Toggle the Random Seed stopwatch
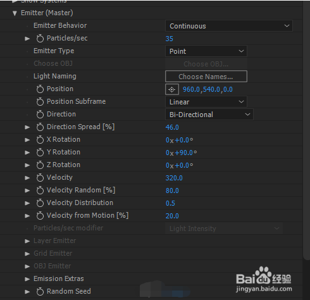Screen dimensions: 310x300 click(40, 292)
